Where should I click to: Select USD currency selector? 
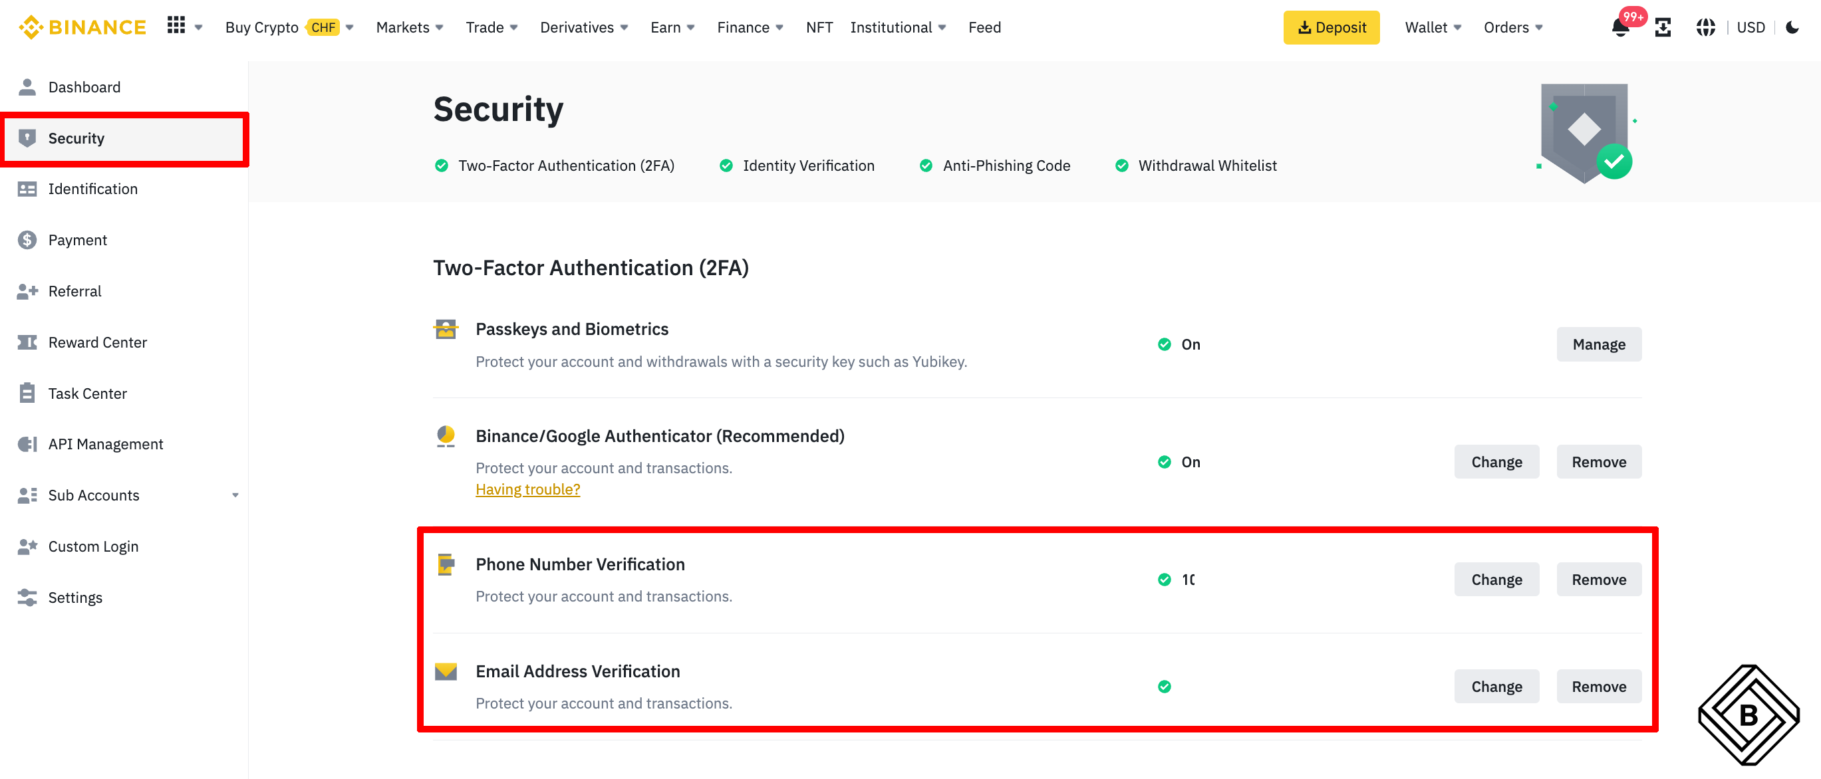[1751, 27]
